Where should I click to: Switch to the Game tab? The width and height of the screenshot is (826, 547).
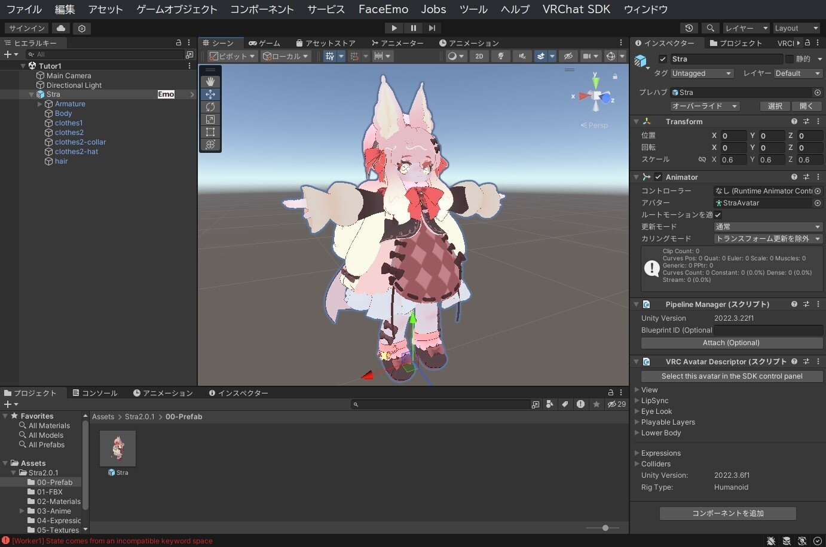(264, 43)
